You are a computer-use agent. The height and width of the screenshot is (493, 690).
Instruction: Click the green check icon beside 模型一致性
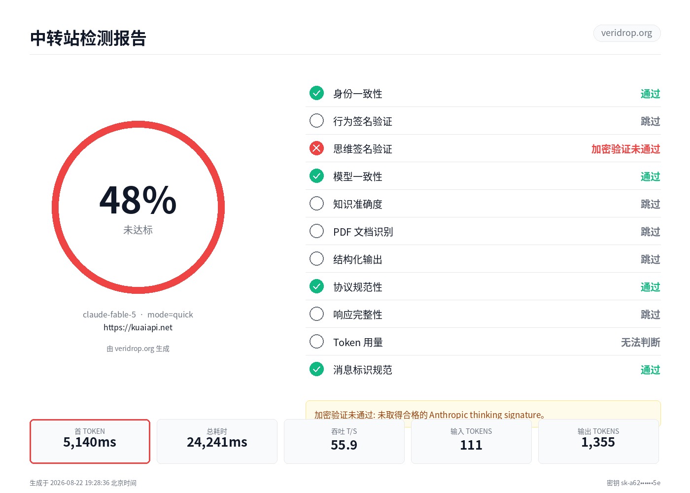[x=316, y=176]
